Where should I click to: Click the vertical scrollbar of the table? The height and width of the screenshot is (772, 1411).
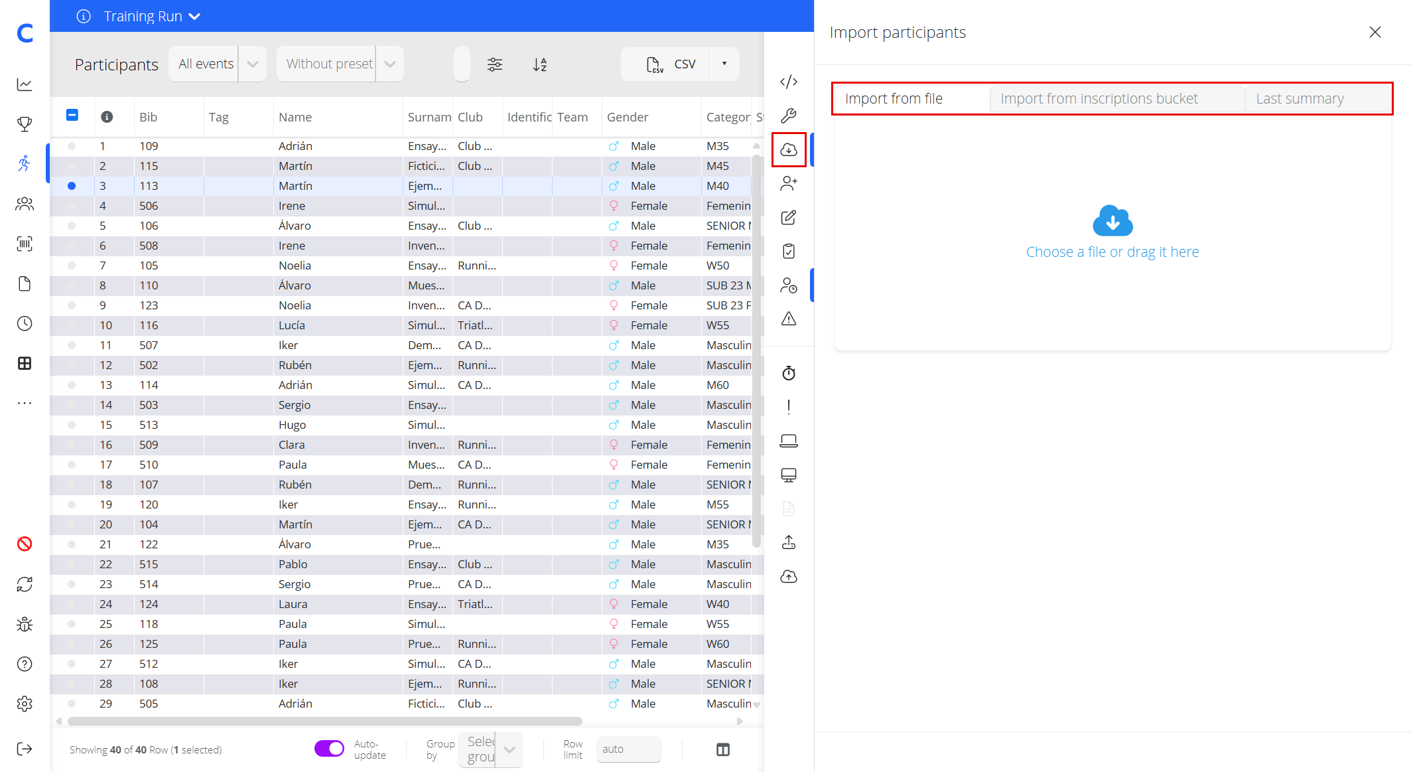tap(756, 352)
